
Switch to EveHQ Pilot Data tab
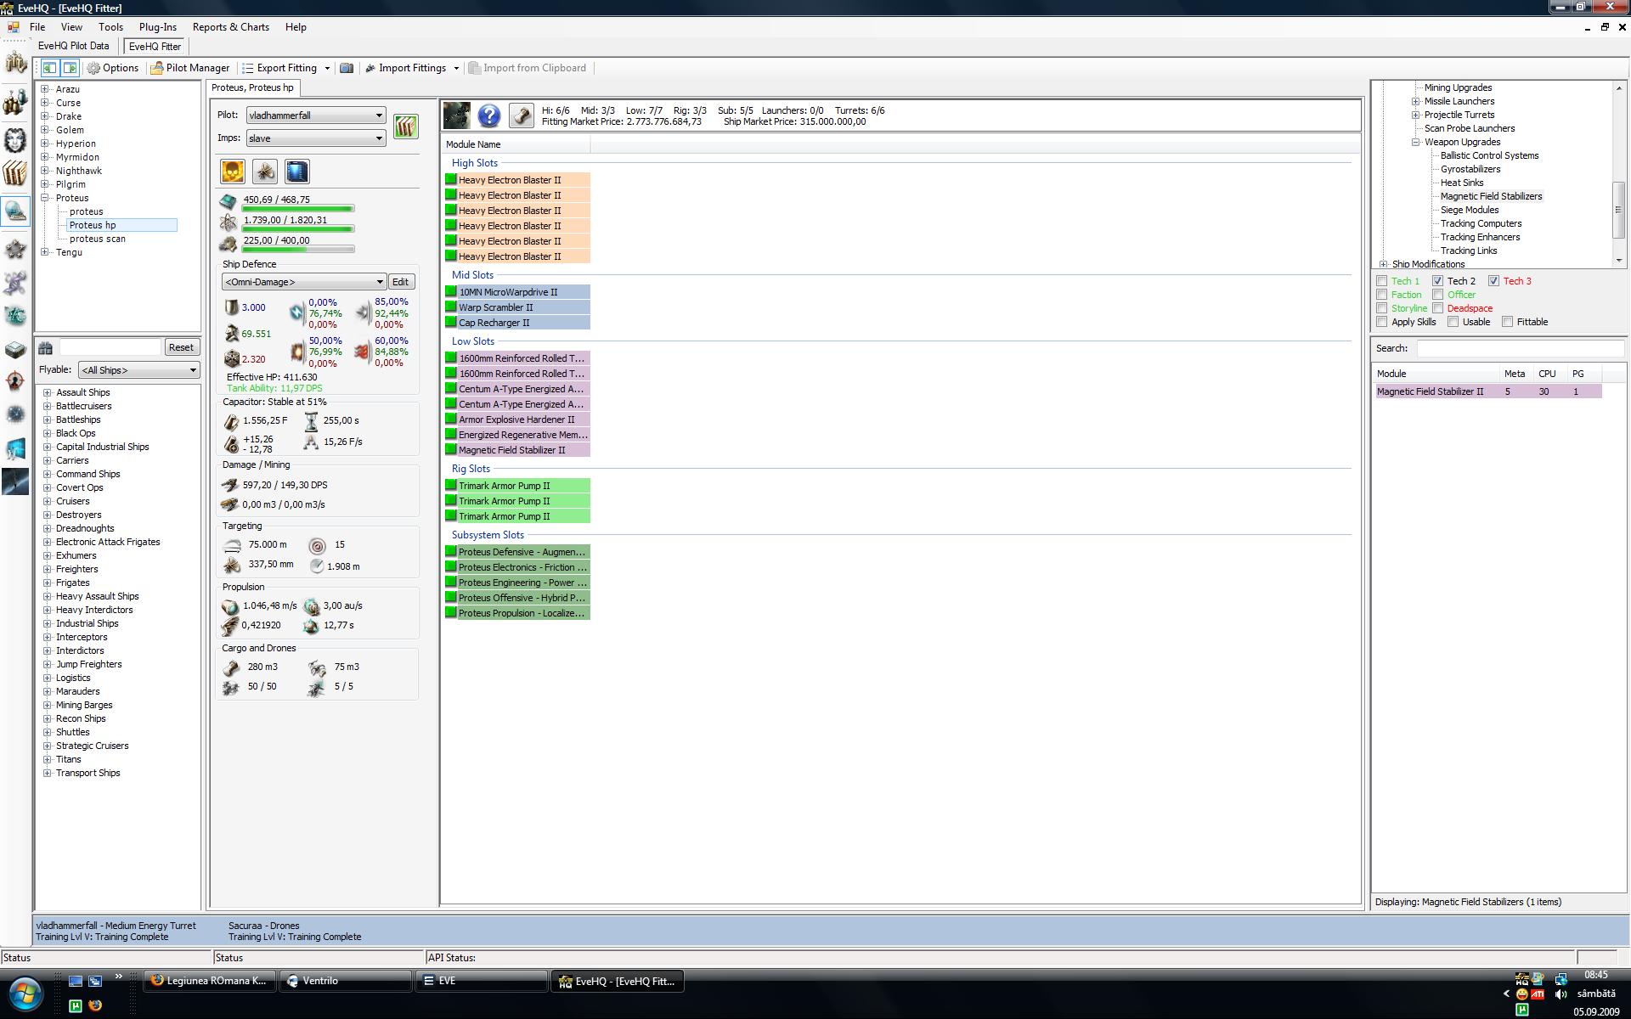tap(74, 46)
